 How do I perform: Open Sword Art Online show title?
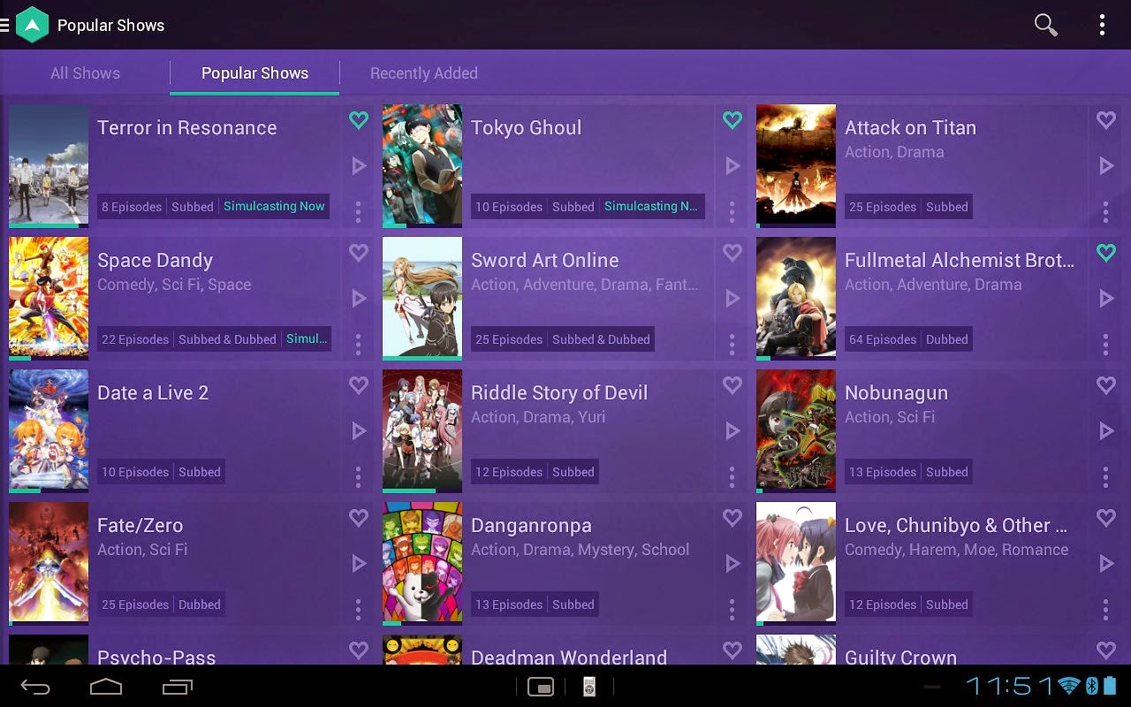click(x=545, y=261)
